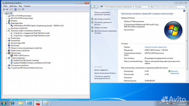
Task: Open Защита системы in the left panel
Action: pyautogui.click(x=101, y=27)
